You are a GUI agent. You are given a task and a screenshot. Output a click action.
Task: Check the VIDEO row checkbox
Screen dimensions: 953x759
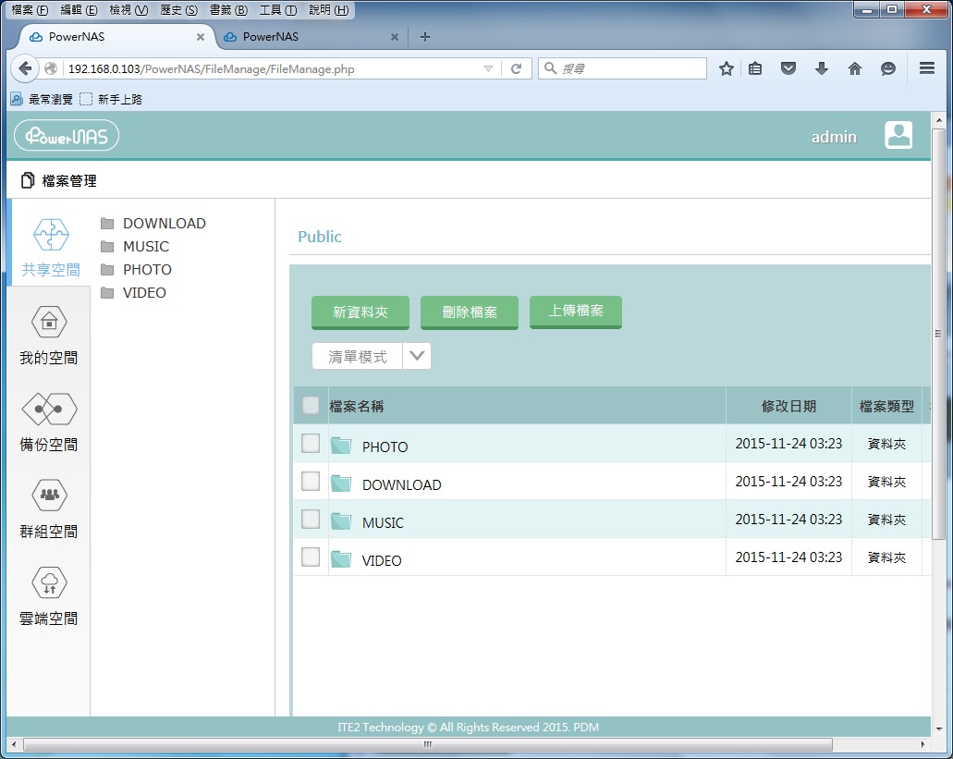[311, 557]
